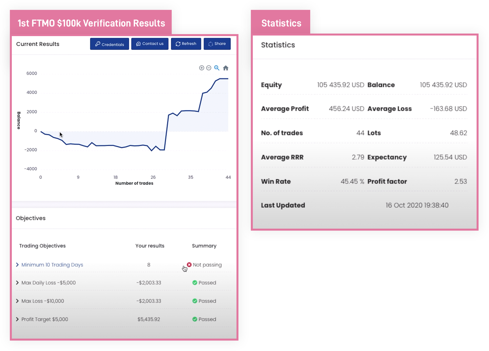Reset chart with the home icon
The height and width of the screenshot is (351, 489).
226,68
